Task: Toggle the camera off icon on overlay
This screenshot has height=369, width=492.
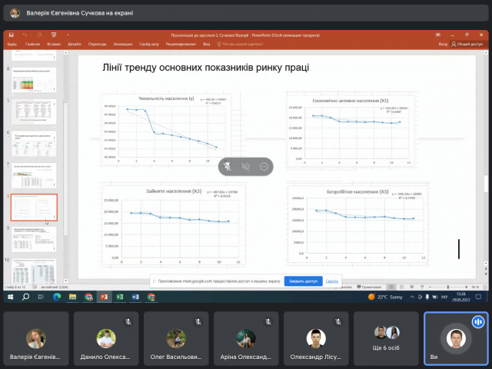Action: coord(246,166)
